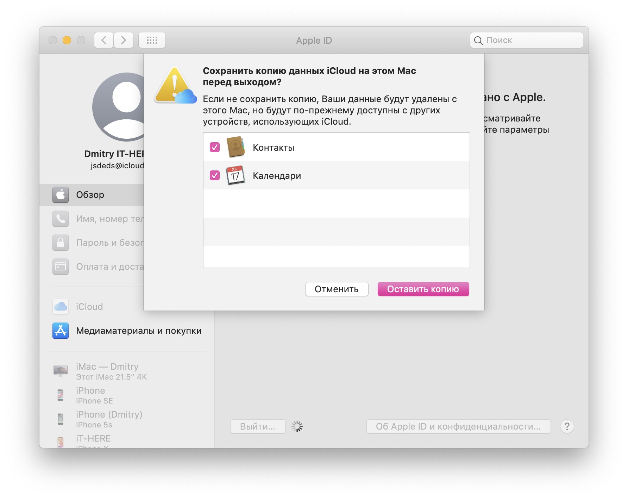Click the loading spinner beside Выйти

(x=297, y=426)
